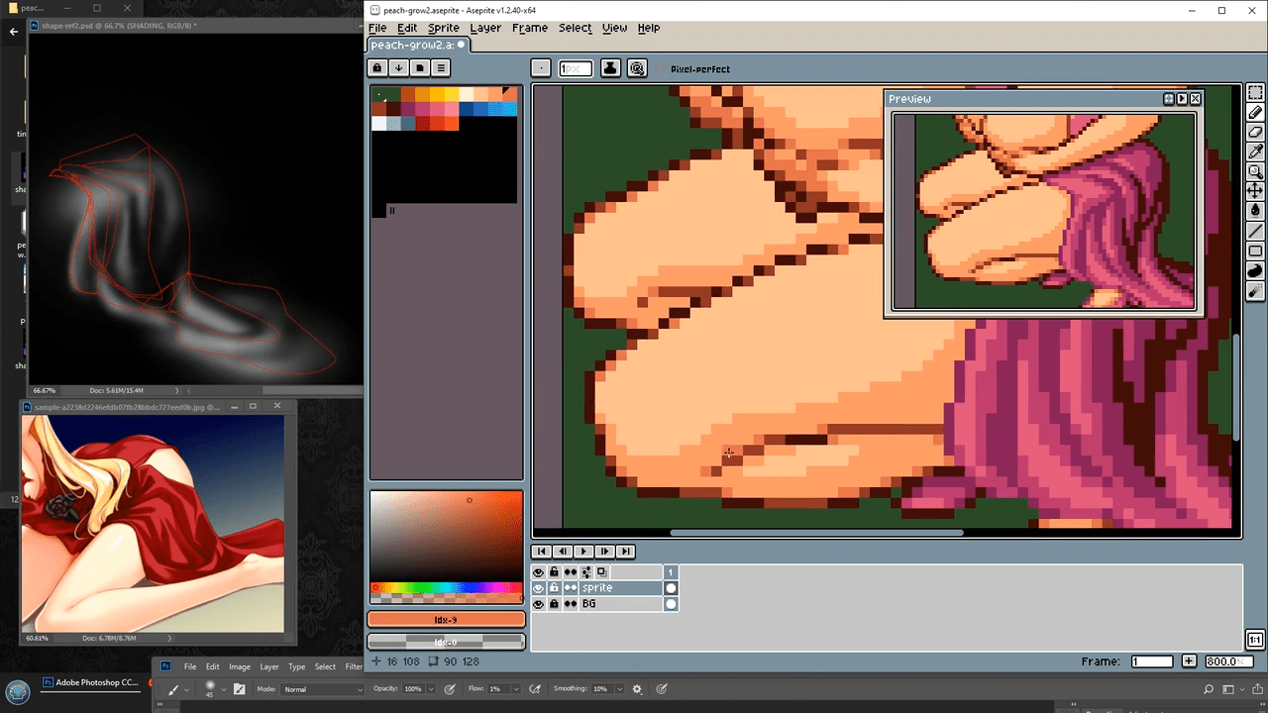
Task: Open the ink type selector
Action: 610,68
